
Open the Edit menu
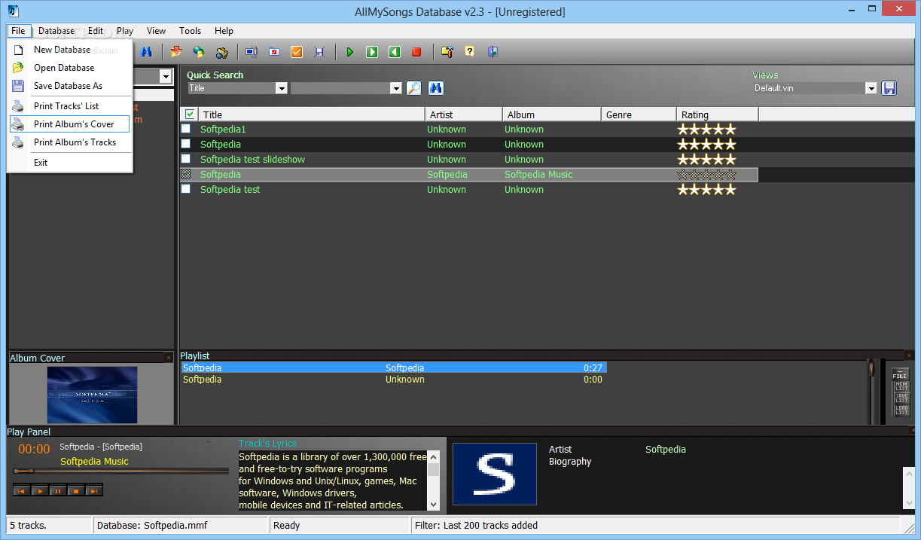click(96, 31)
